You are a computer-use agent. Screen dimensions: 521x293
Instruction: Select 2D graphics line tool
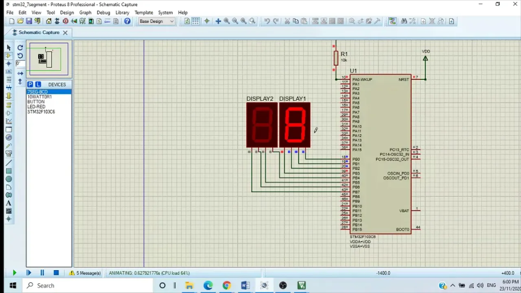tap(9, 163)
